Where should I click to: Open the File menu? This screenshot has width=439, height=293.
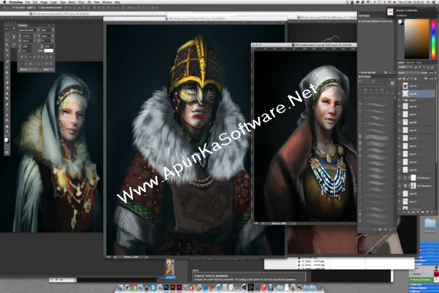[x=28, y=2]
